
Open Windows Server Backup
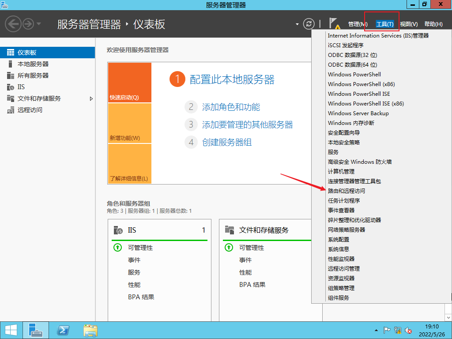click(x=358, y=113)
